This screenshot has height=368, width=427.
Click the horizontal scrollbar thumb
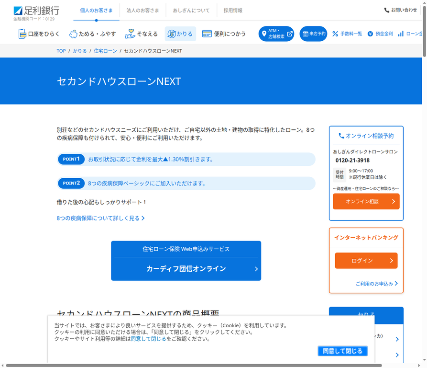[194, 365]
